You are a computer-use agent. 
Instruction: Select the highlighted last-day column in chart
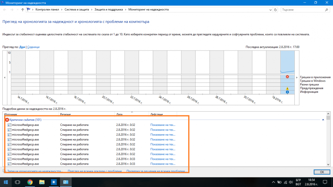[287, 72]
